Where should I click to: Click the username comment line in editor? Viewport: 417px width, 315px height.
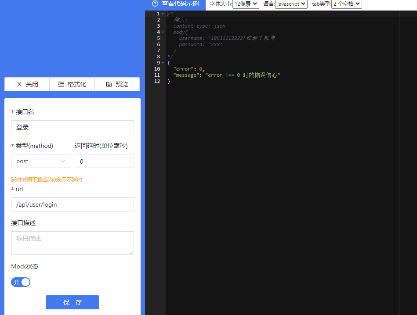[x=227, y=38]
